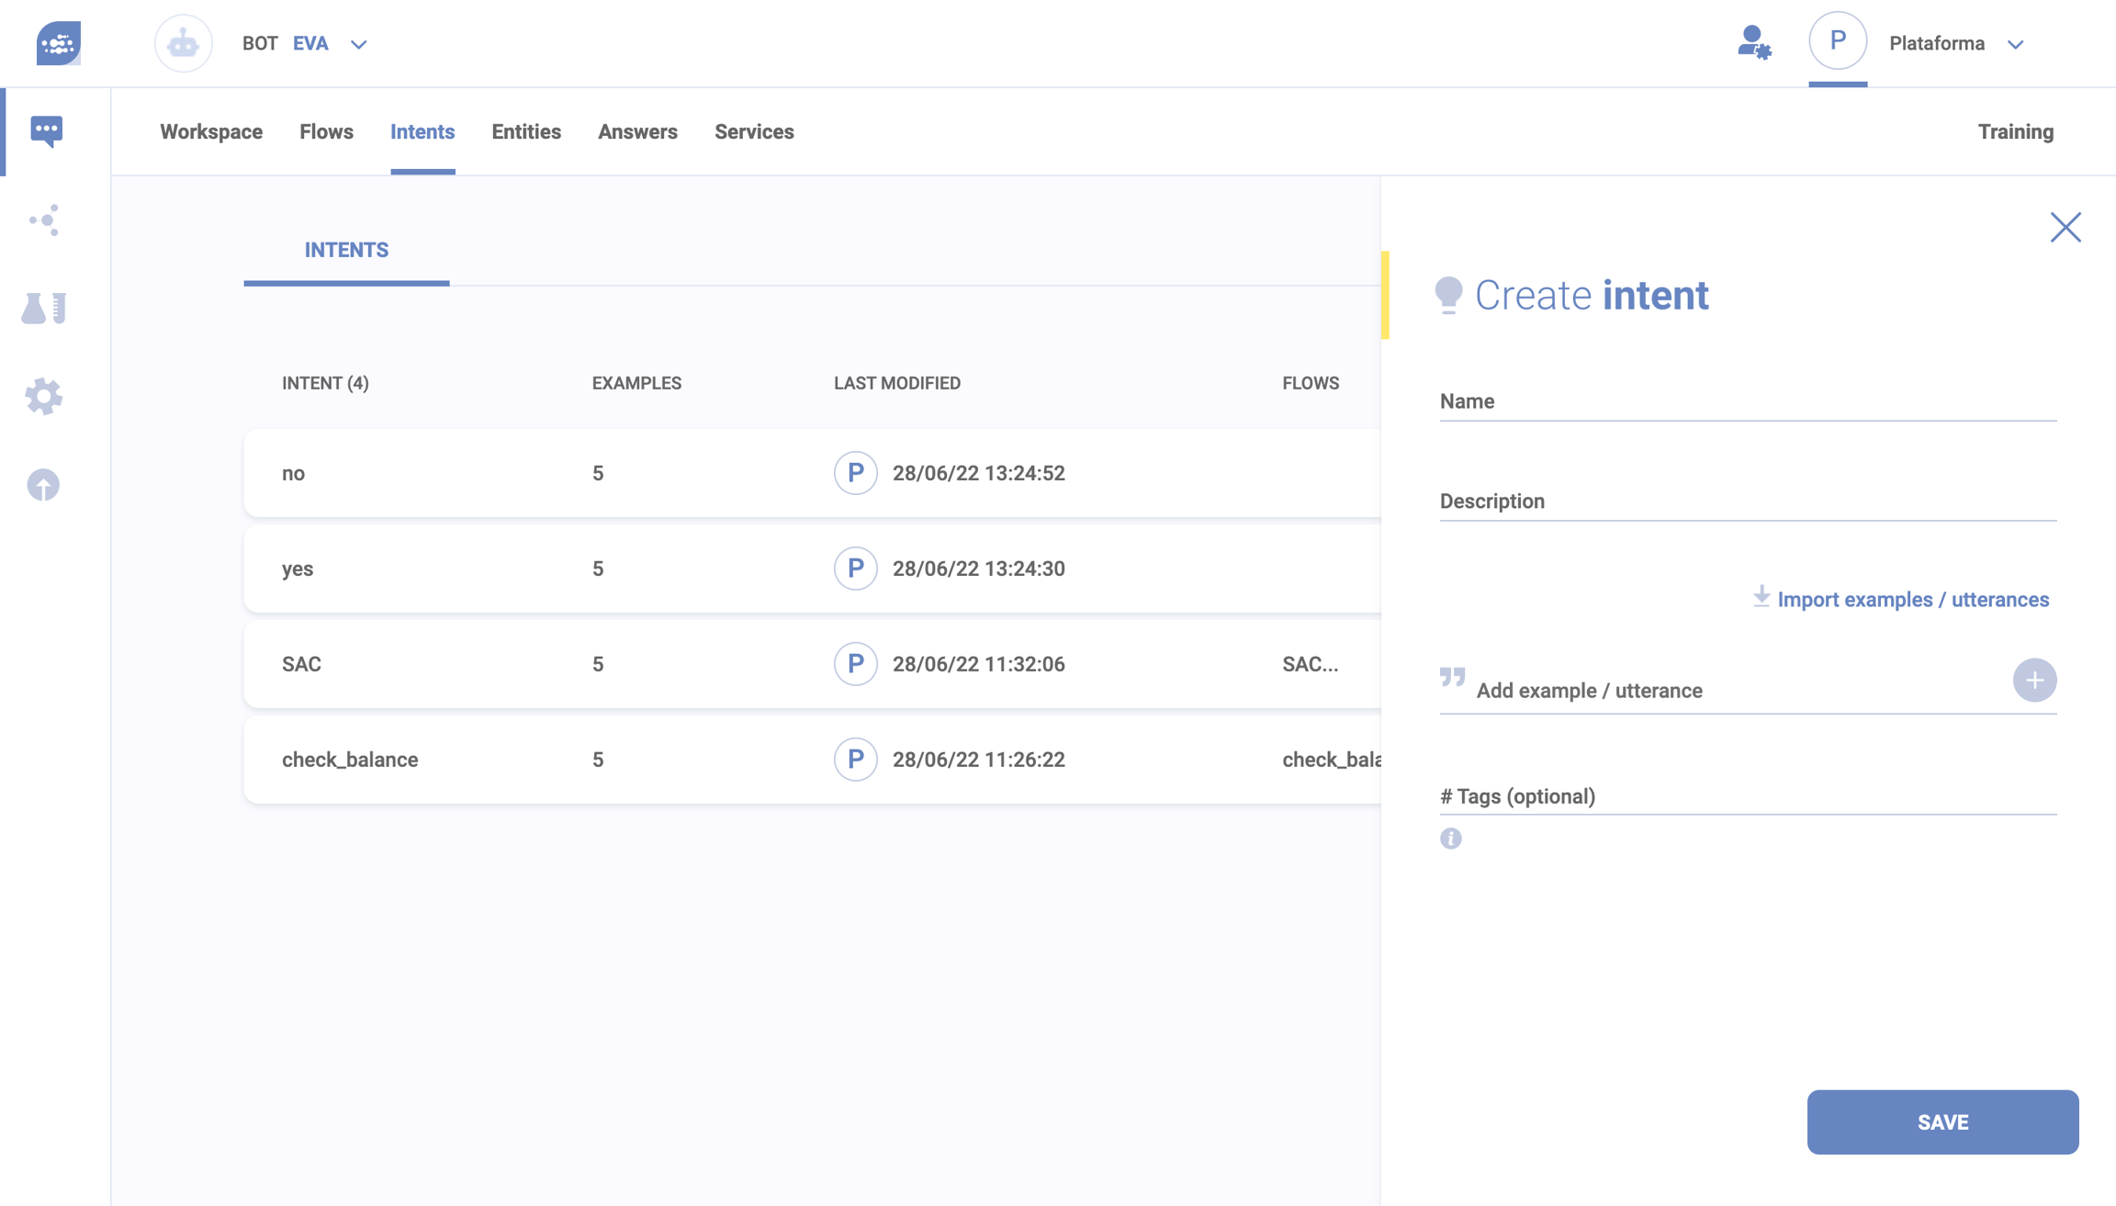This screenshot has height=1206, width=2116.
Task: Click the upload arrow sidebar icon
Action: [x=43, y=485]
